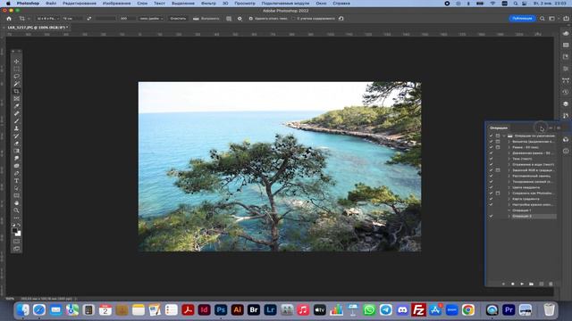572x321 pixels.
Task: Select the Magic Wand tool
Action: (16, 84)
